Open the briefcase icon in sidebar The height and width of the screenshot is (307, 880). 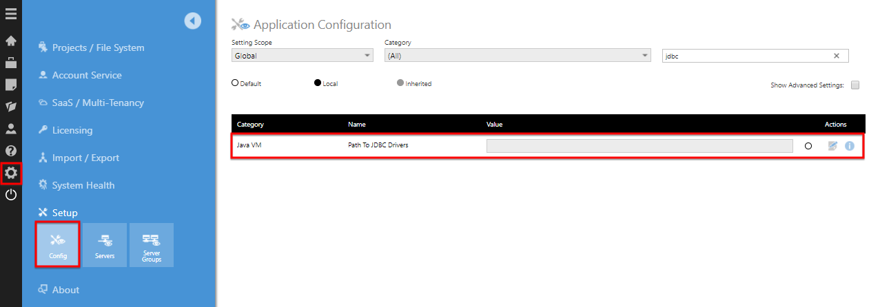pos(11,63)
